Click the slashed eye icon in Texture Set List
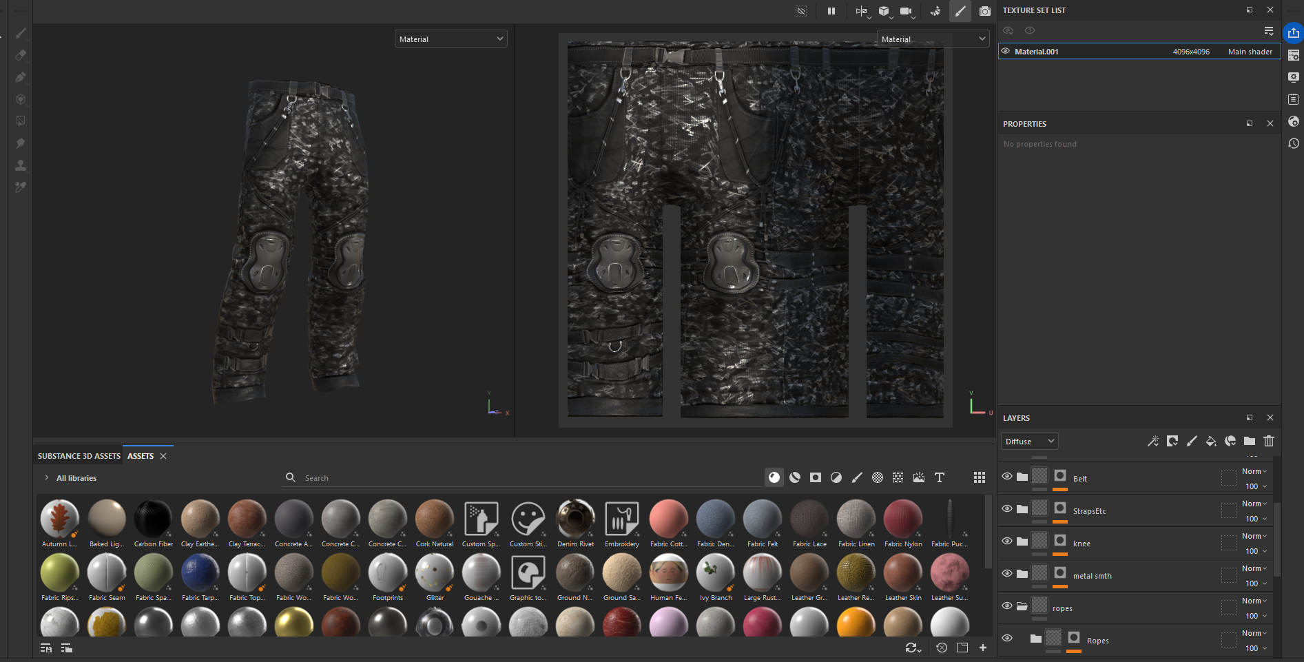The width and height of the screenshot is (1304, 662). pyautogui.click(x=1008, y=30)
